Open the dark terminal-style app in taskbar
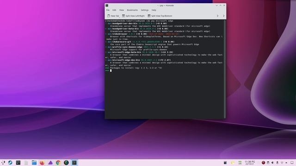Image resolution: width=296 pixels, height=166 pixels. click(x=18, y=163)
